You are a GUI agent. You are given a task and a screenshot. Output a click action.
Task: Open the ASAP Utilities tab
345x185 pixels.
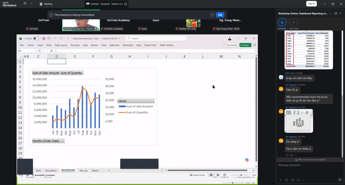167,45
